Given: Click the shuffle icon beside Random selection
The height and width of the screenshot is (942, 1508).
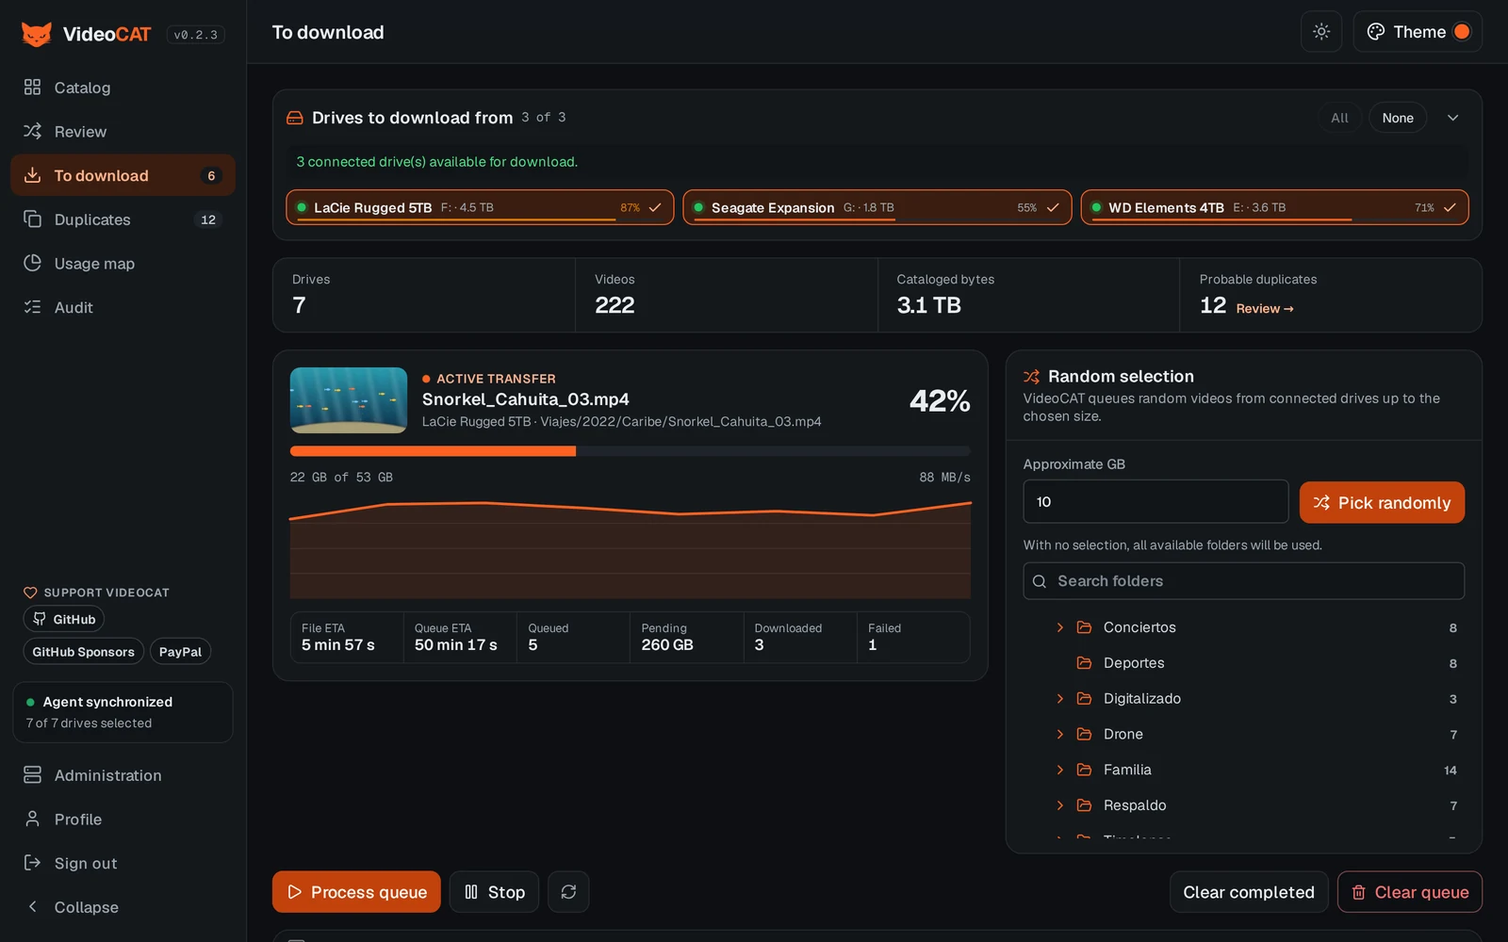Looking at the screenshot, I should point(1032,377).
